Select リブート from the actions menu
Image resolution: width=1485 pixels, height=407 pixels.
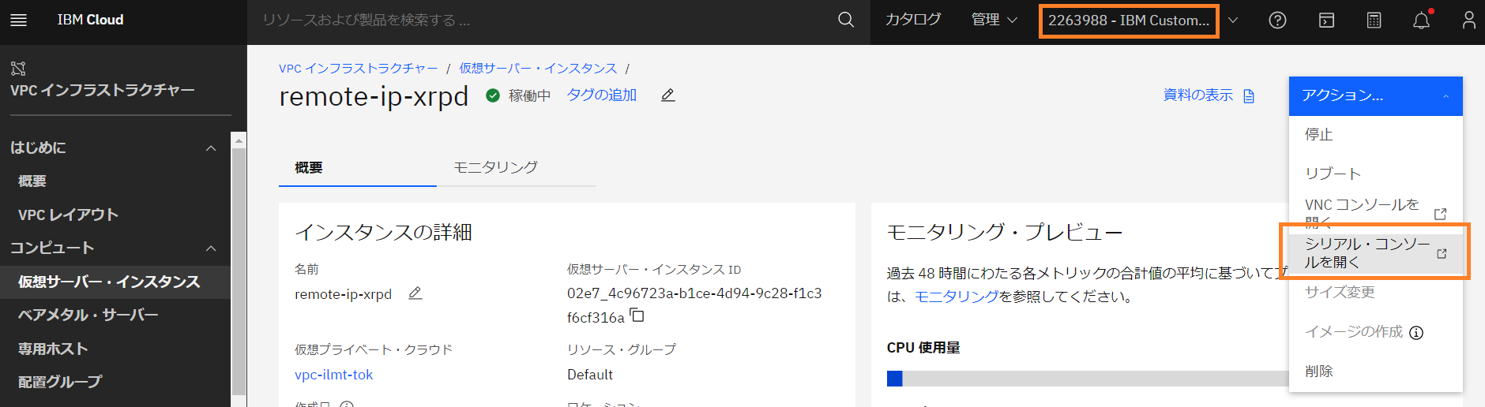click(x=1376, y=174)
